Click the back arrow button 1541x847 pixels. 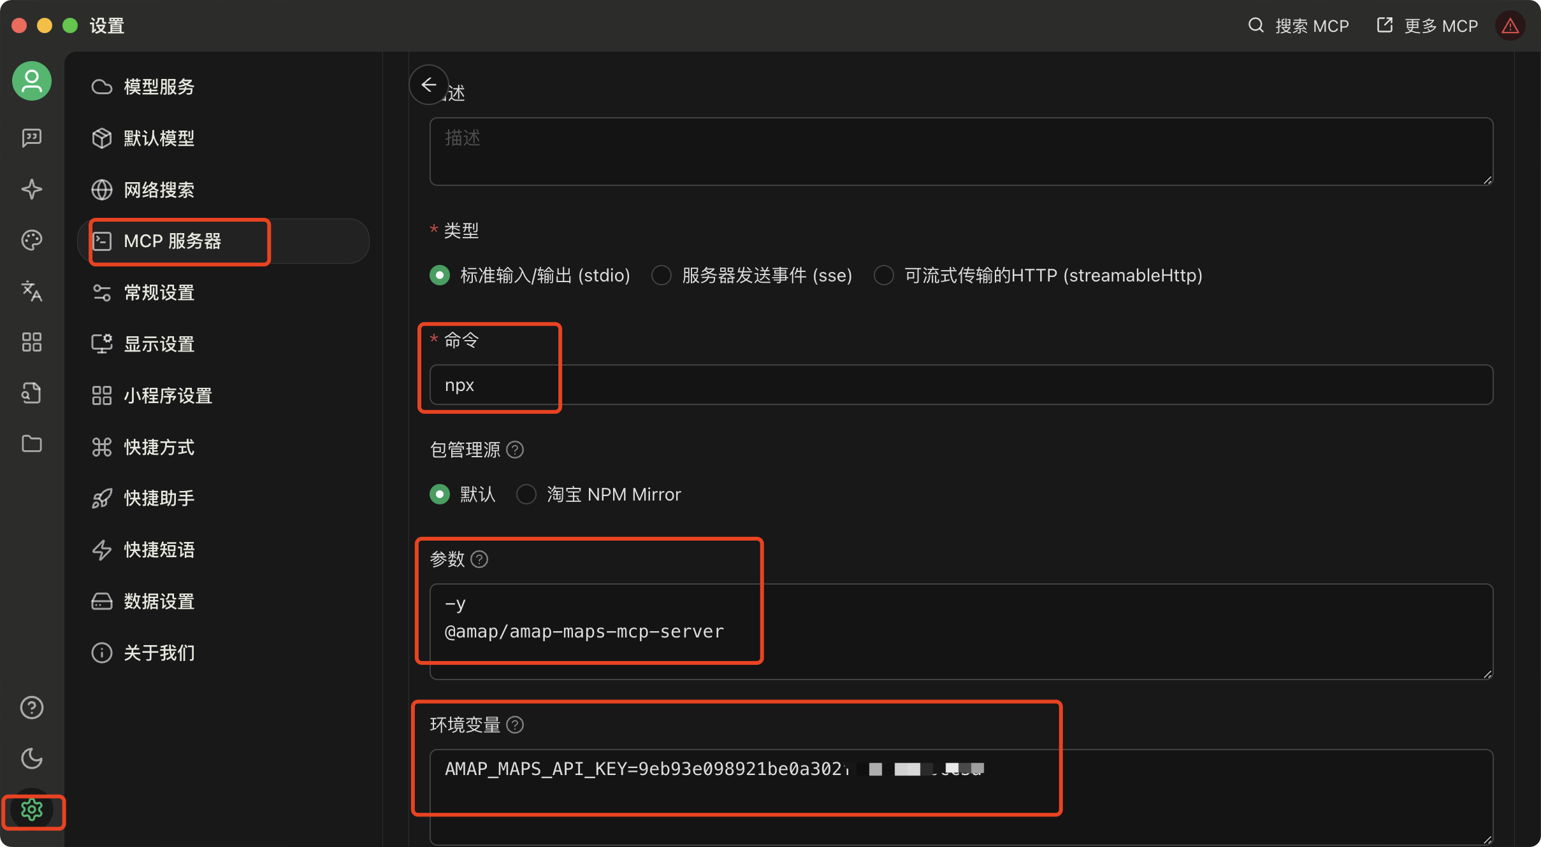click(x=429, y=85)
